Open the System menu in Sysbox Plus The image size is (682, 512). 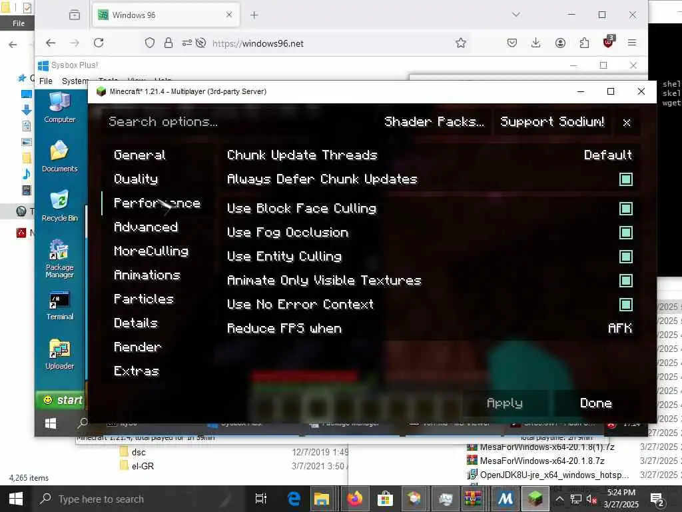click(75, 81)
